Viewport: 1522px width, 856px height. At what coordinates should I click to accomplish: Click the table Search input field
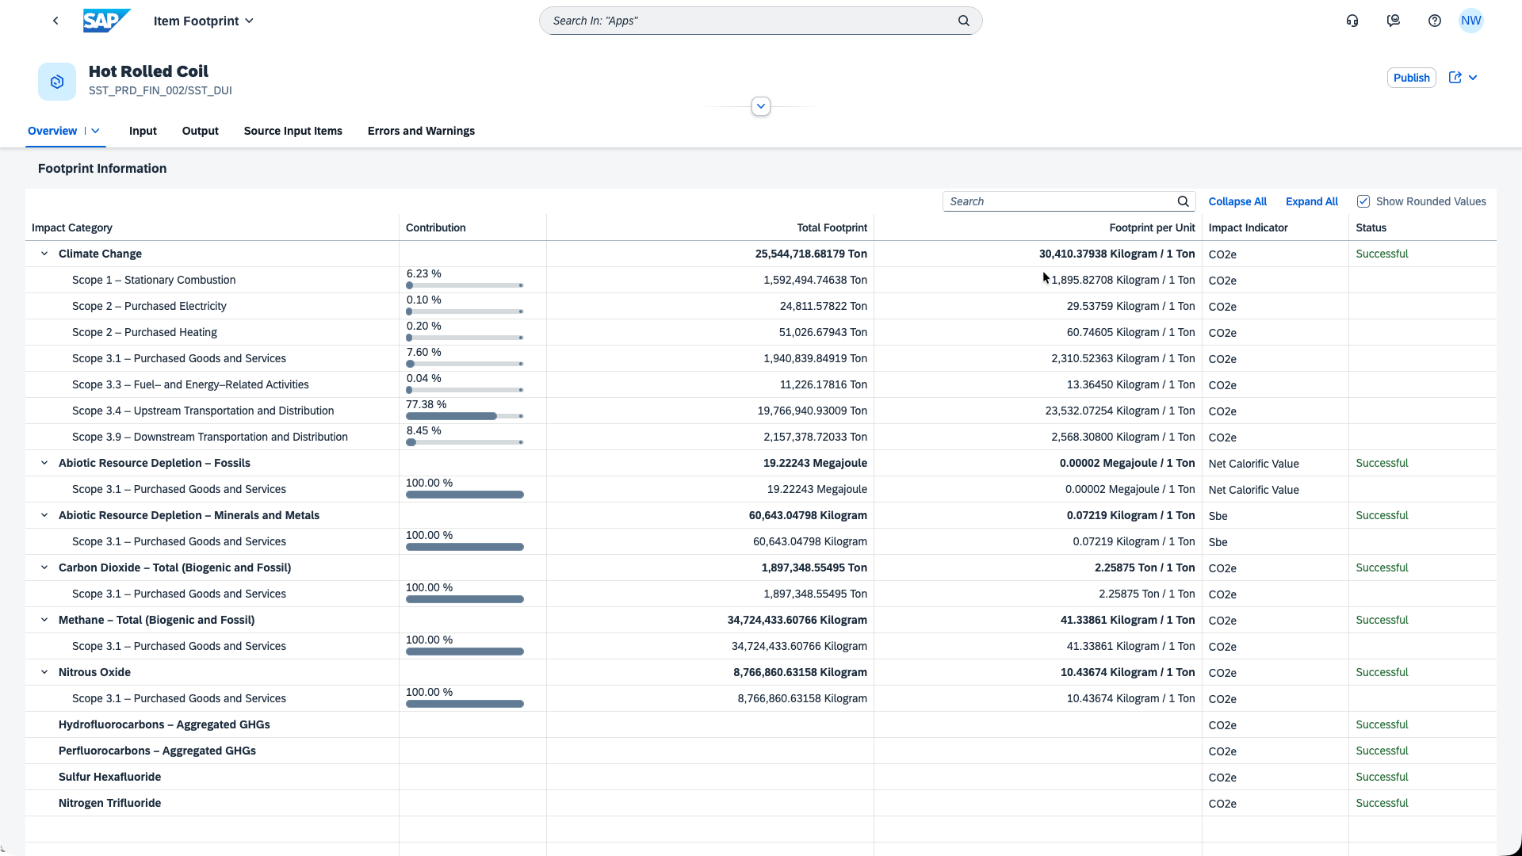pyautogui.click(x=1061, y=201)
